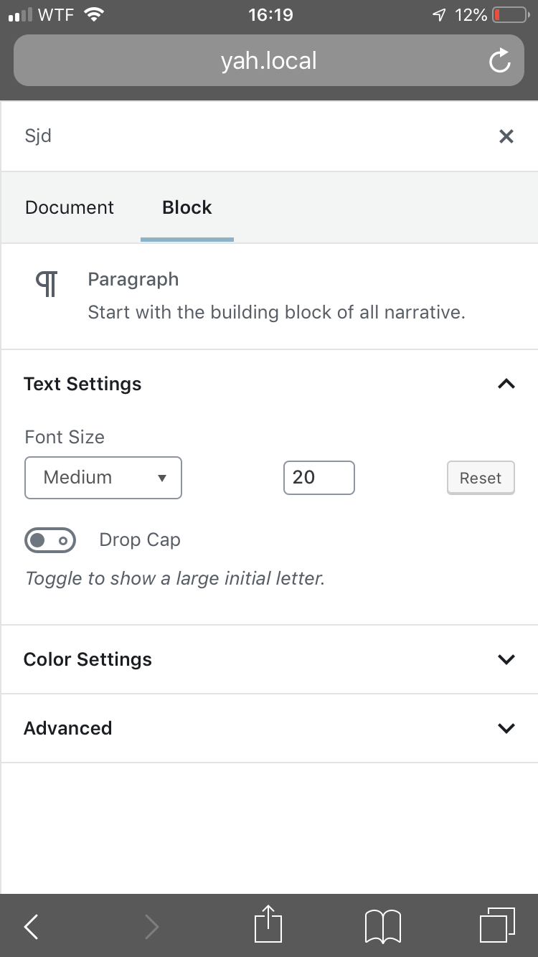Tap the yah.local address bar

pyautogui.click(x=269, y=61)
